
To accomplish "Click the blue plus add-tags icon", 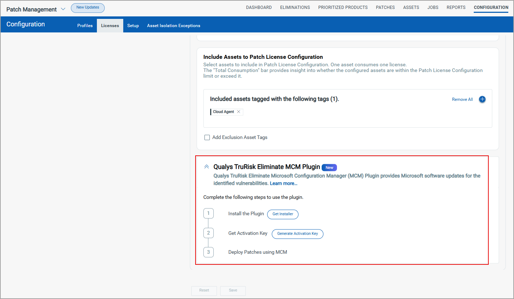I will 482,99.
